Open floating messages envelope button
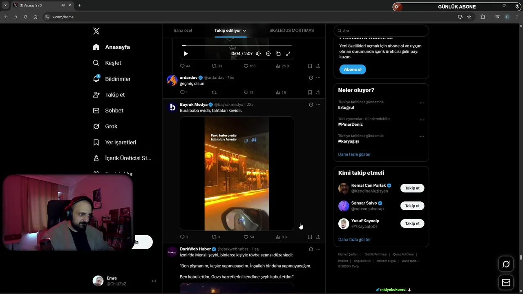 506,283
